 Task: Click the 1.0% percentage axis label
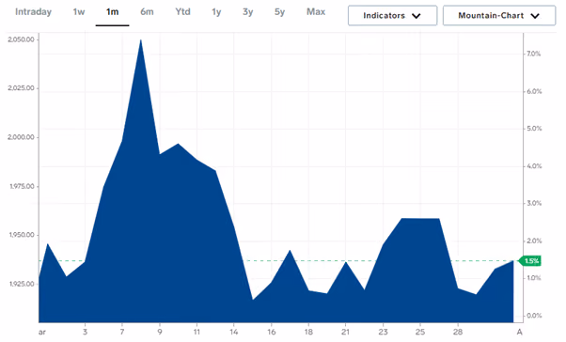tap(534, 278)
